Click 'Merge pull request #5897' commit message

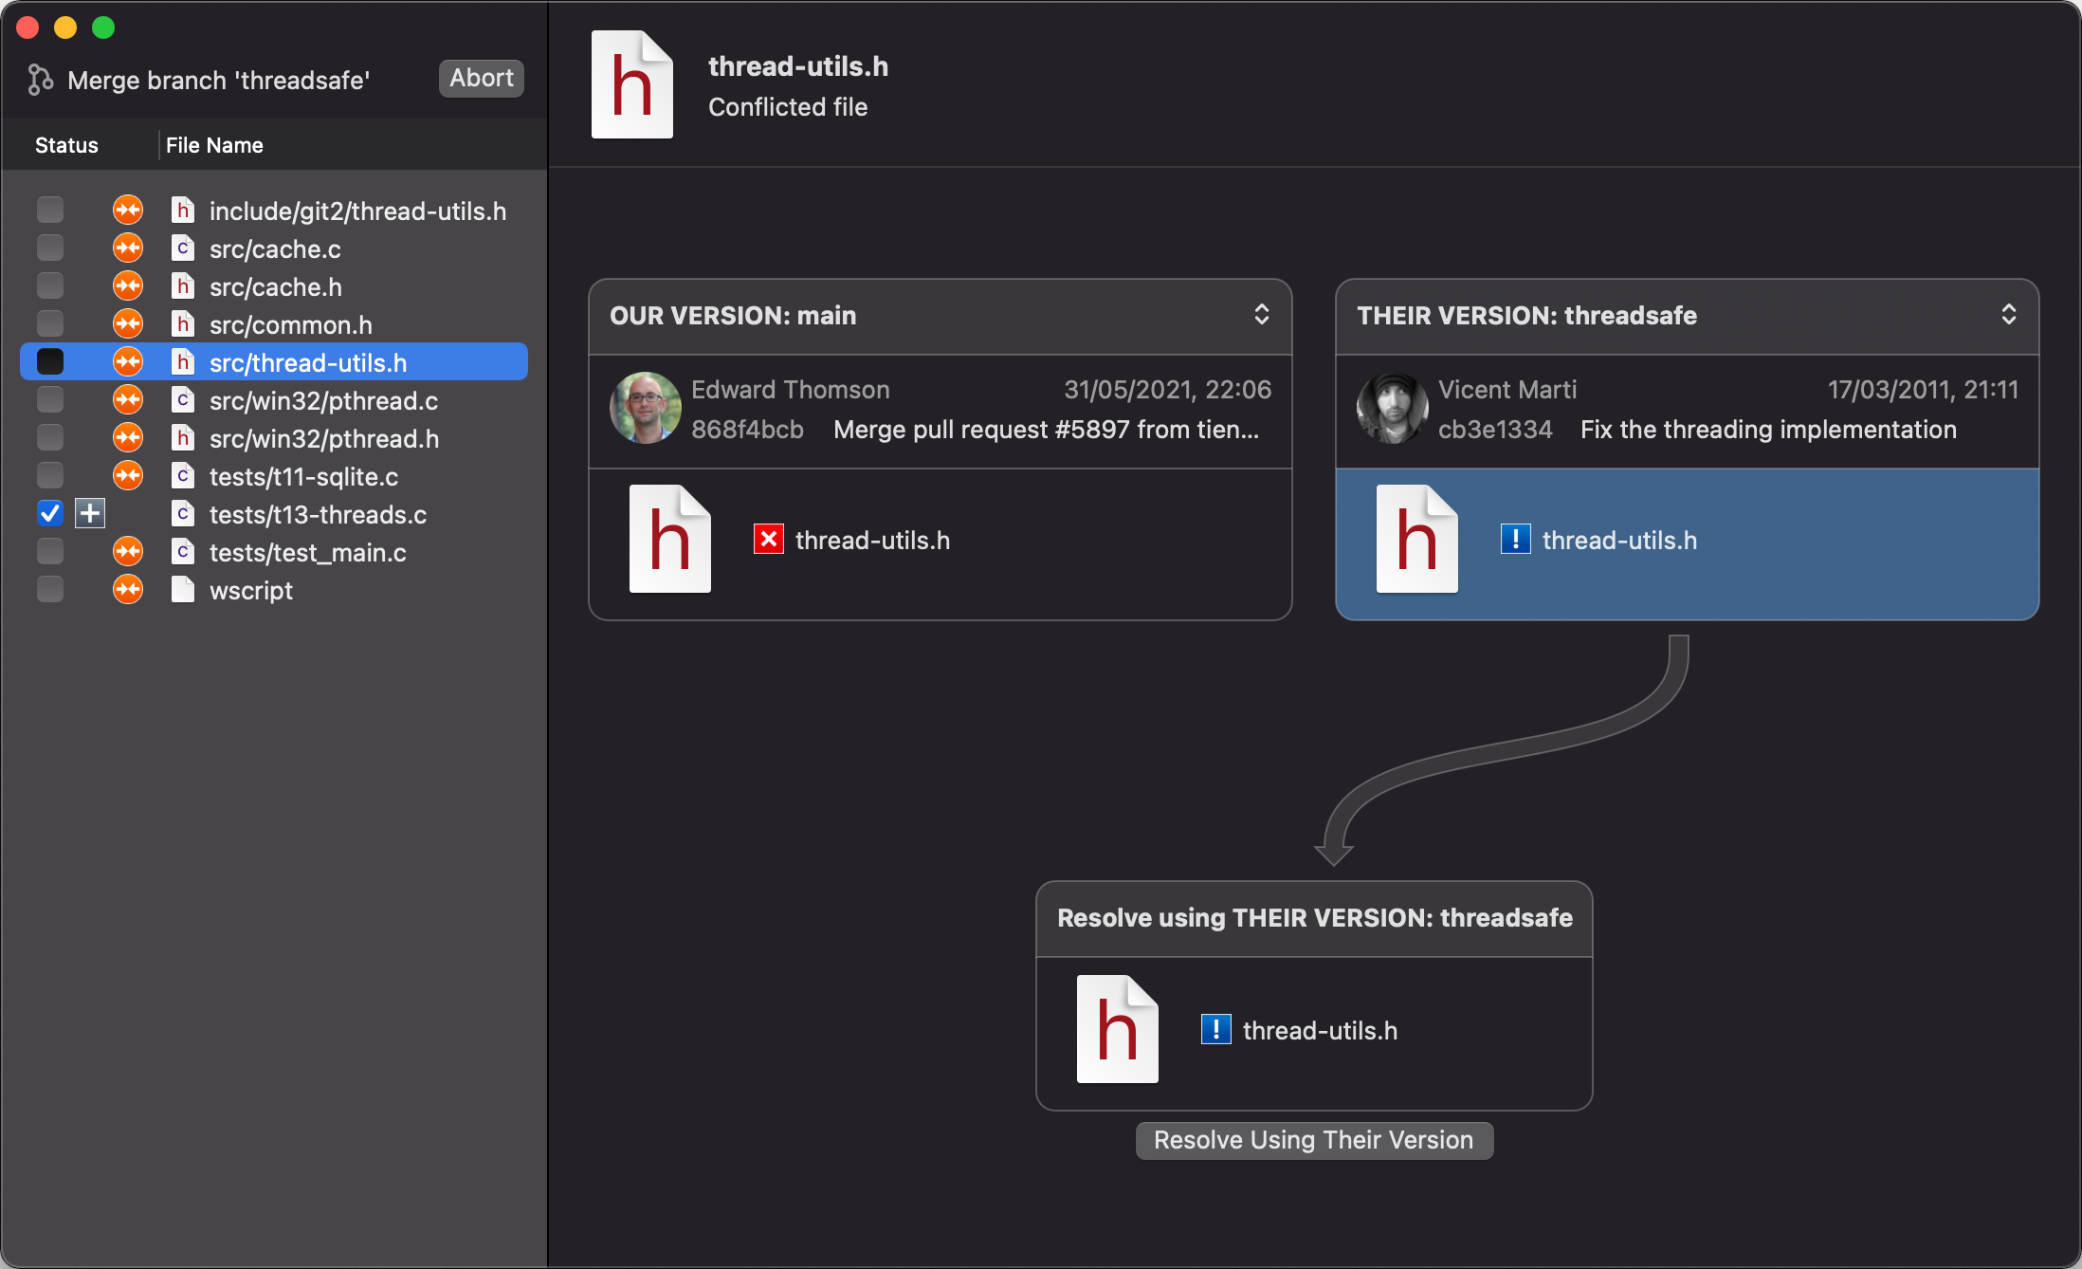[x=1047, y=430]
